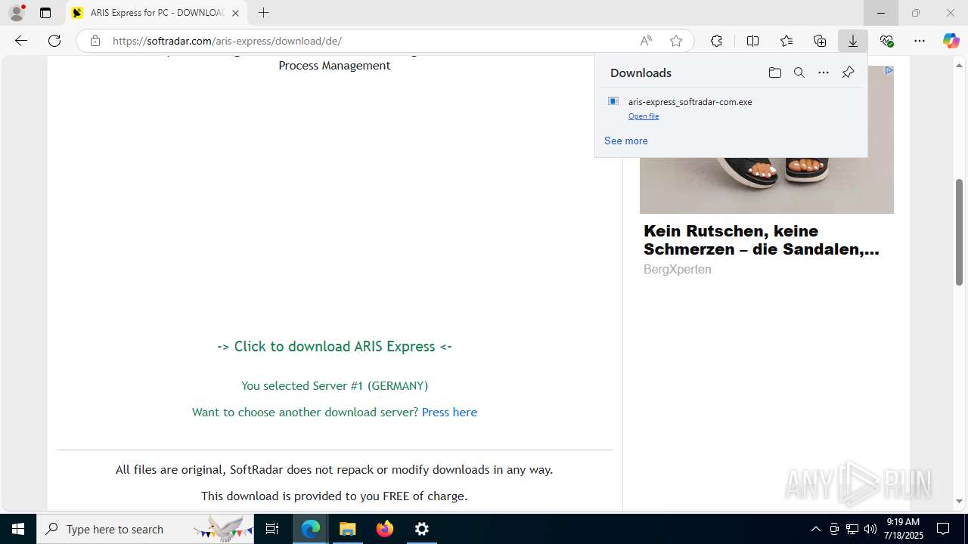The width and height of the screenshot is (968, 544).
Task: Select aris-express_softradar-com.exe download entry
Action: (731, 108)
